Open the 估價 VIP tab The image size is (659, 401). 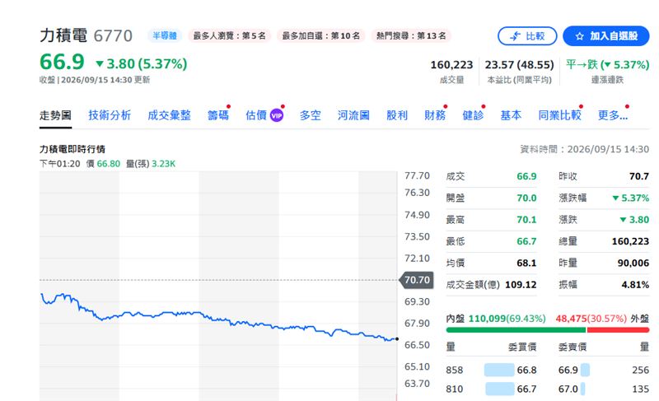264,115
